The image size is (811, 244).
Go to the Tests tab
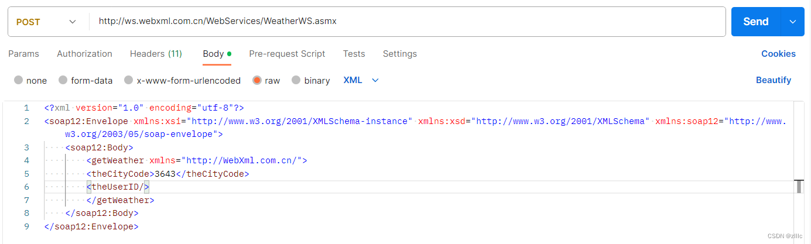pos(354,54)
